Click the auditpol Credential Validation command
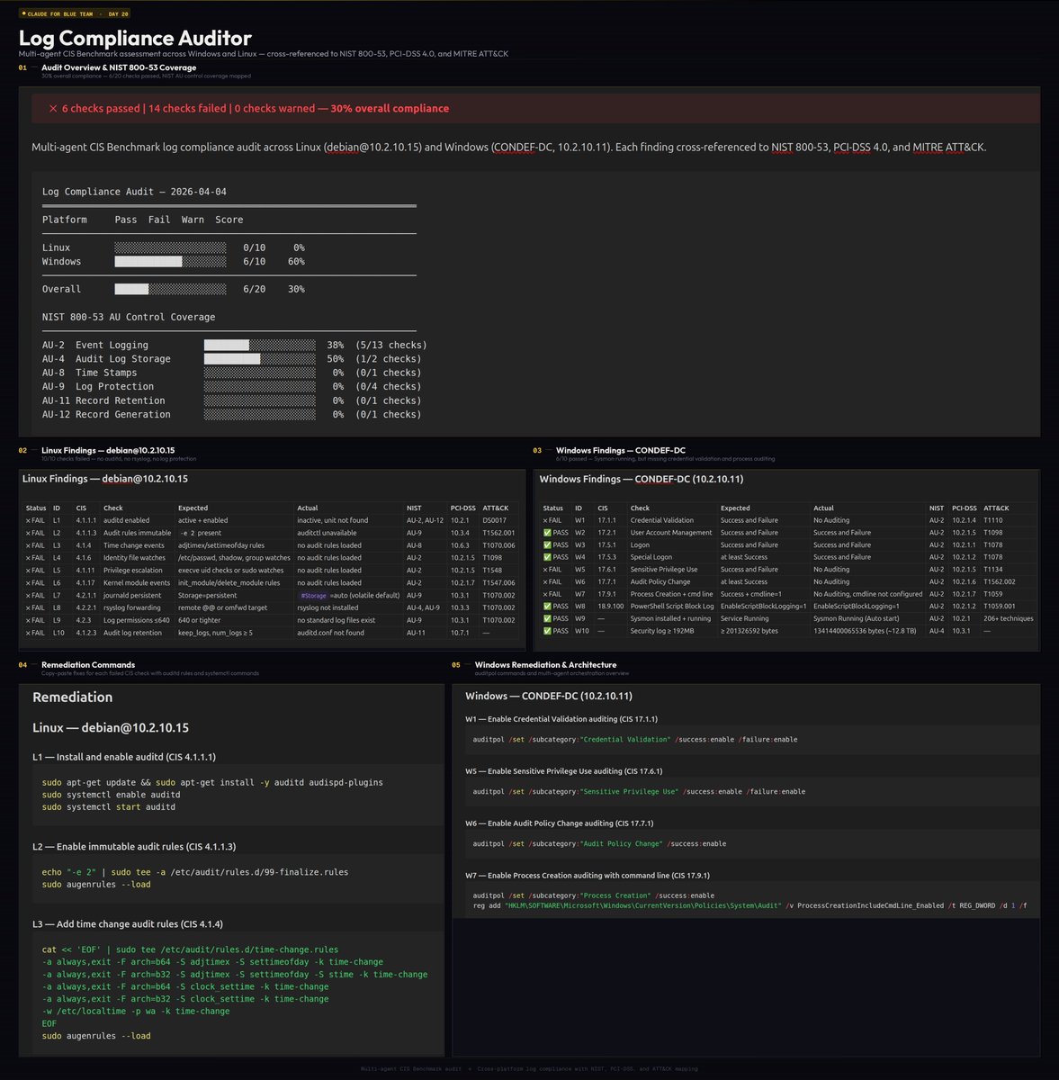Image resolution: width=1059 pixels, height=1080 pixels. (635, 740)
